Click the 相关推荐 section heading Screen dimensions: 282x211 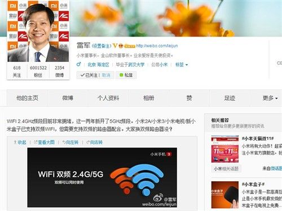coord(220,120)
